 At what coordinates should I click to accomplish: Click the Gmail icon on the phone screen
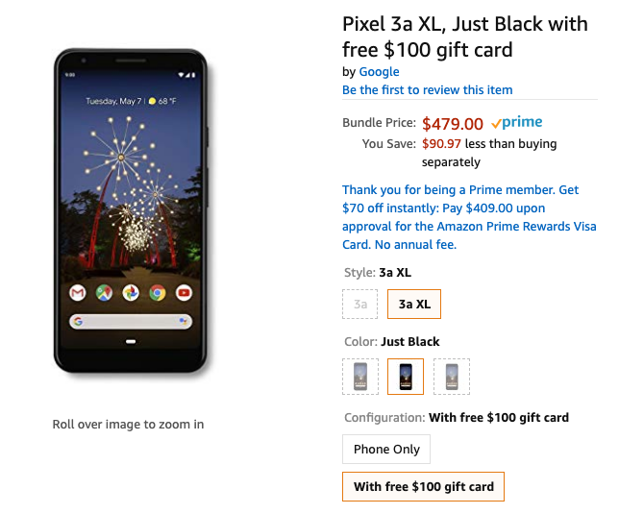click(77, 292)
